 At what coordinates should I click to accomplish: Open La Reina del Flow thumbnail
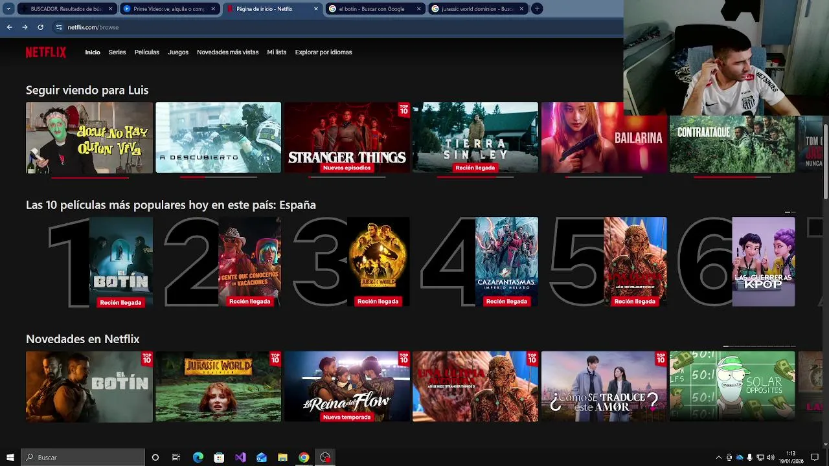click(347, 386)
